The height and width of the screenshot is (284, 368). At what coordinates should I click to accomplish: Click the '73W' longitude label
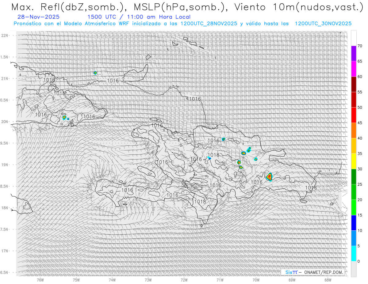pos(148,280)
